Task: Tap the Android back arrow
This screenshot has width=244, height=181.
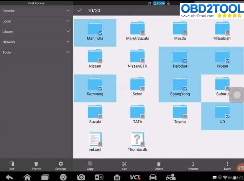Action: click(x=9, y=177)
